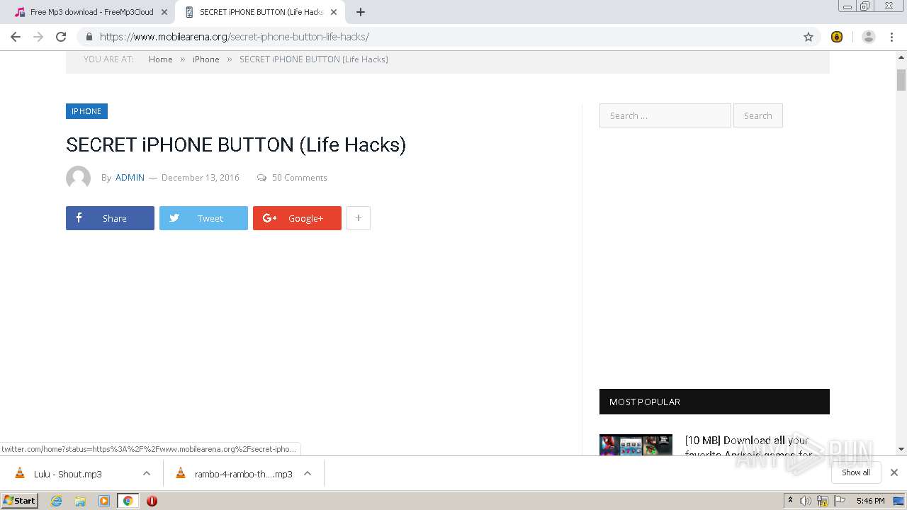Jump to 50 Comments link
The height and width of the screenshot is (510, 907).
tap(299, 178)
